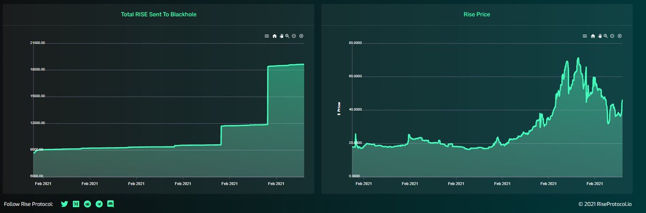Reset zoom with home icon on Blackhole chart
The width and height of the screenshot is (646, 213).
coord(274,36)
